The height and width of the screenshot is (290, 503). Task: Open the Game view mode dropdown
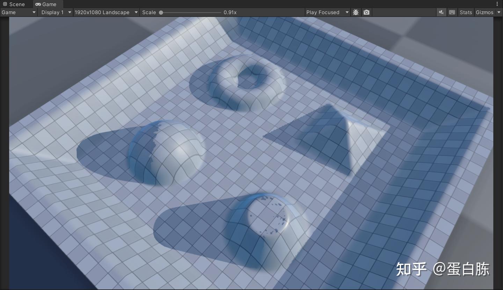tap(19, 12)
